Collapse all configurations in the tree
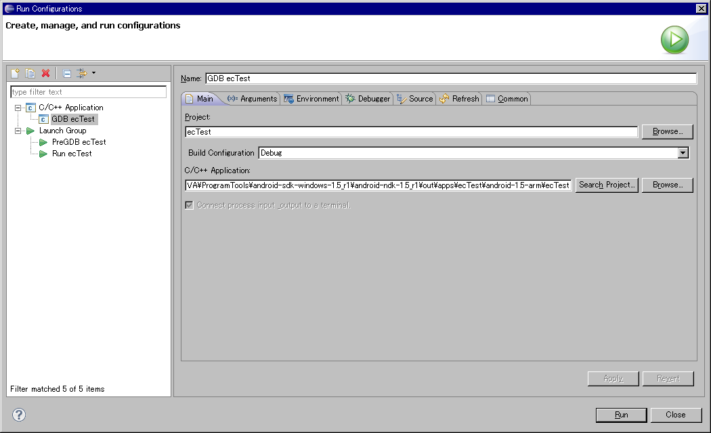Screen dimensions: 711x433 coord(66,73)
